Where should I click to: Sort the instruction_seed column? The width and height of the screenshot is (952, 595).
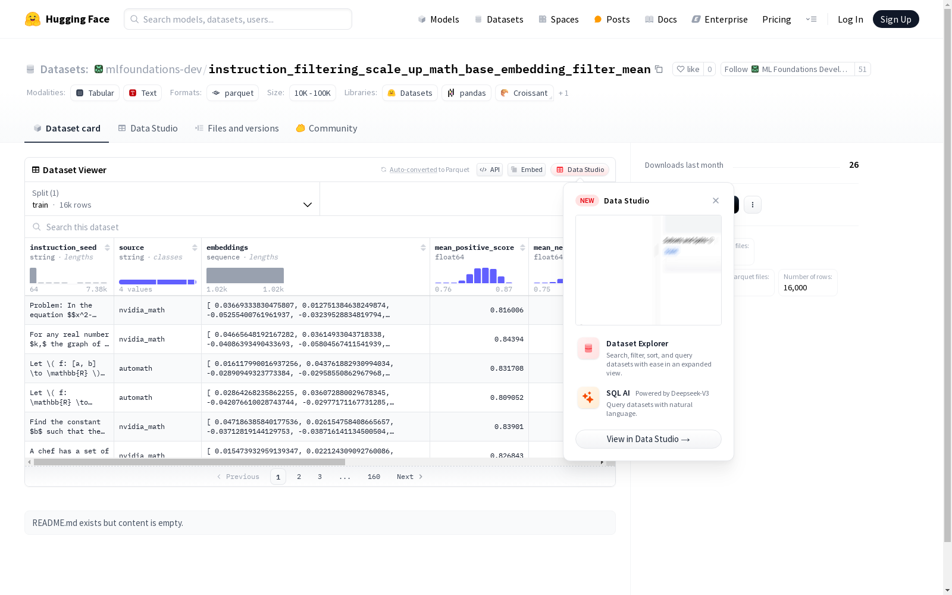(x=107, y=248)
